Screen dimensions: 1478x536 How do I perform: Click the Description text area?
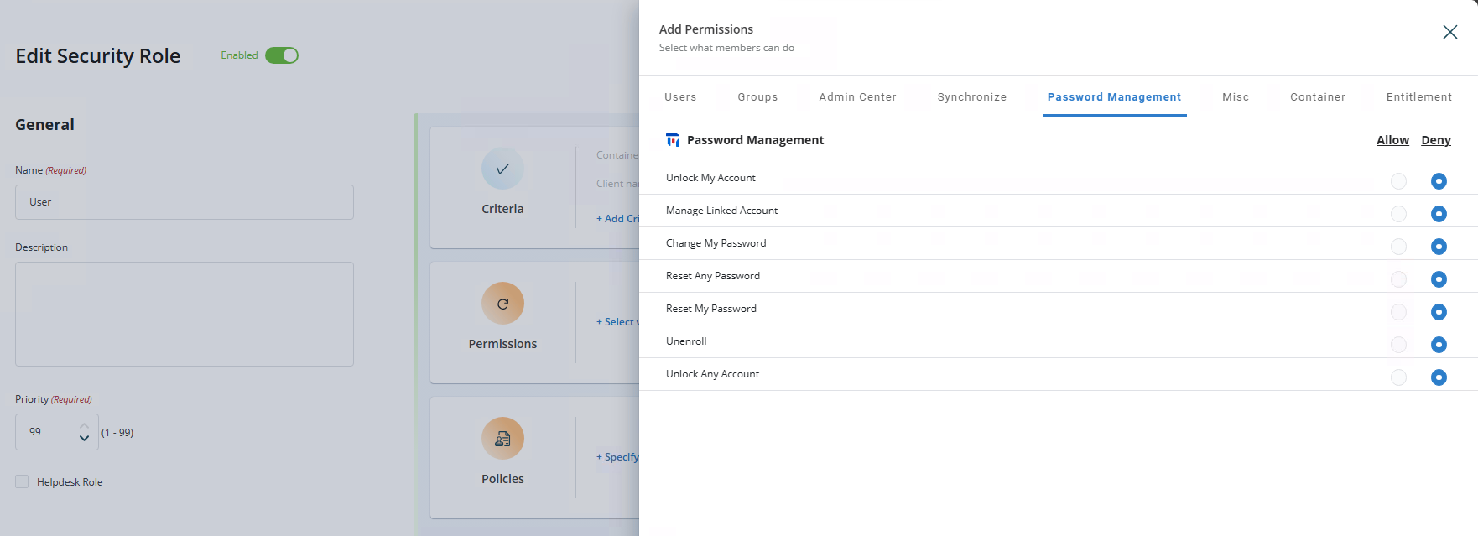[185, 314]
